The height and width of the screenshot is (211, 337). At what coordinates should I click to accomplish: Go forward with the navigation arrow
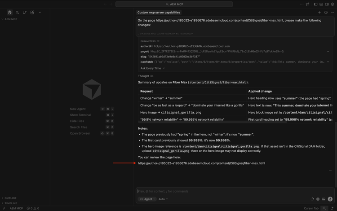point(111,4)
